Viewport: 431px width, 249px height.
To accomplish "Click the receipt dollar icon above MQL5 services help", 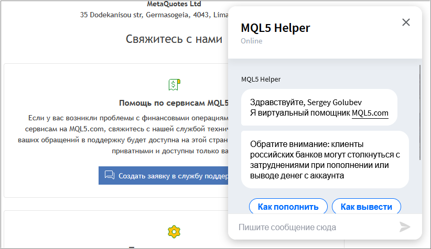I will pyautogui.click(x=174, y=85).
